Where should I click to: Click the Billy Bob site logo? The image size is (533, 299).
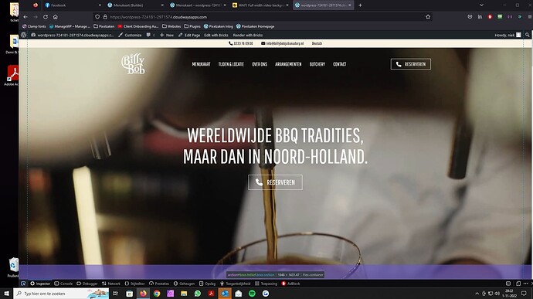point(133,64)
